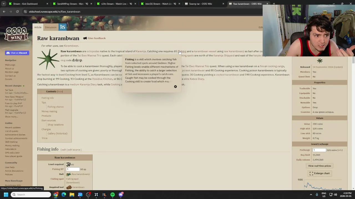Screen dimensions: 355x199
Task: Close the Swamp tar tab
Action: click(223, 4)
